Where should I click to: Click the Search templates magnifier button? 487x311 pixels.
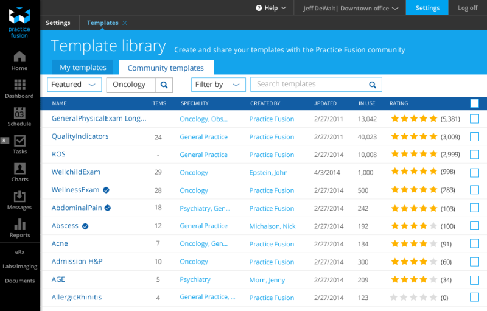coord(373,85)
